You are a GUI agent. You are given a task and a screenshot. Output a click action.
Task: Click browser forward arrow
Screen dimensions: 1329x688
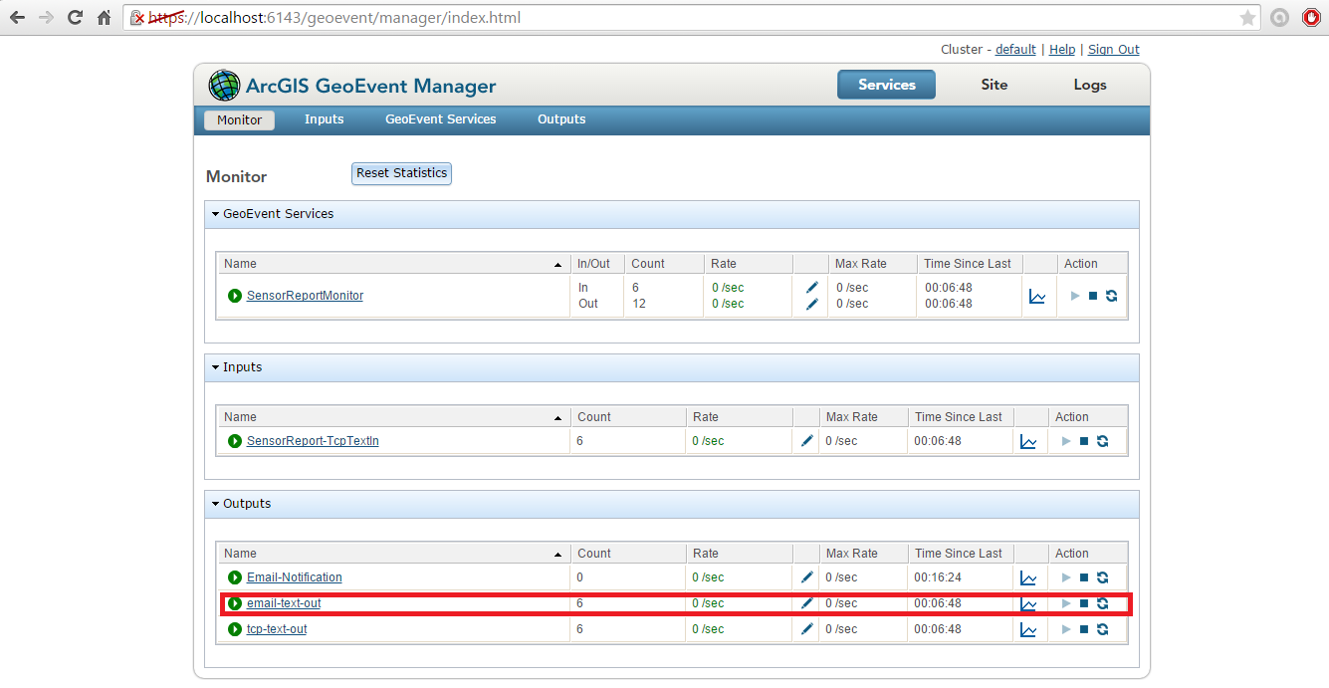pyautogui.click(x=46, y=18)
